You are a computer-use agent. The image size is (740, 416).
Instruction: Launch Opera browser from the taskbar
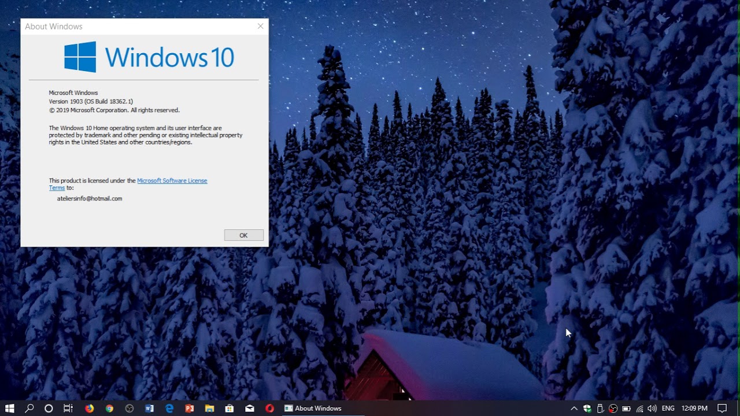click(x=269, y=408)
